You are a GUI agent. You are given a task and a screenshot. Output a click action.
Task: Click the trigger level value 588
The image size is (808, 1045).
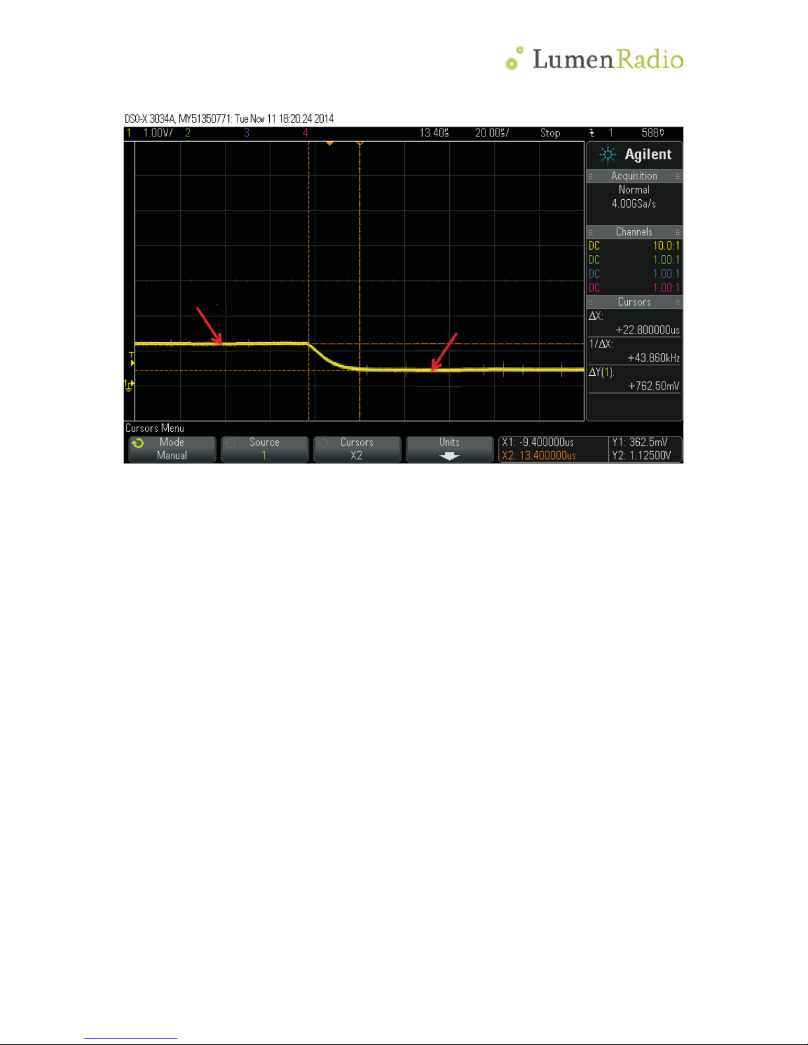tap(653, 133)
